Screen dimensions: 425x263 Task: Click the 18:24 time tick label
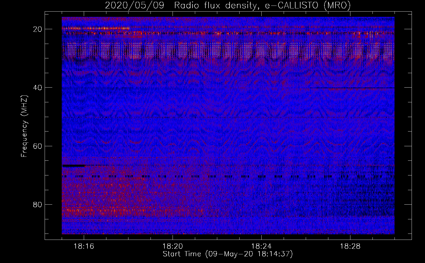coord(262,246)
